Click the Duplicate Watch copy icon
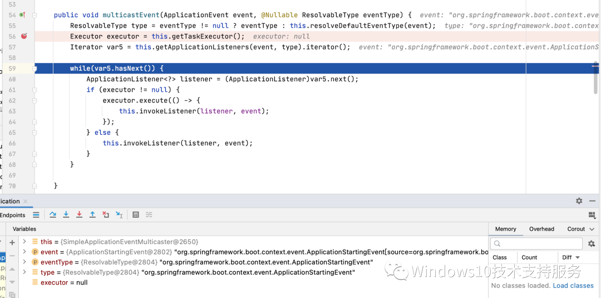601x298 pixels. (x=12, y=295)
